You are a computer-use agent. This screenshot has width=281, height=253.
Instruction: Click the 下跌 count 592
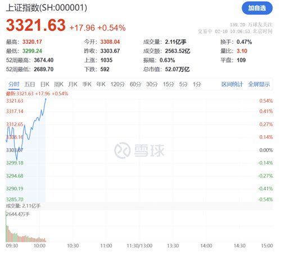point(105,70)
